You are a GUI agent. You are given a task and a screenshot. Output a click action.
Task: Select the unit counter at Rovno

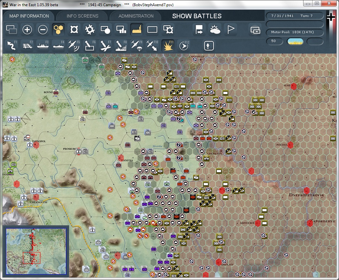pyautogui.click(x=56, y=92)
